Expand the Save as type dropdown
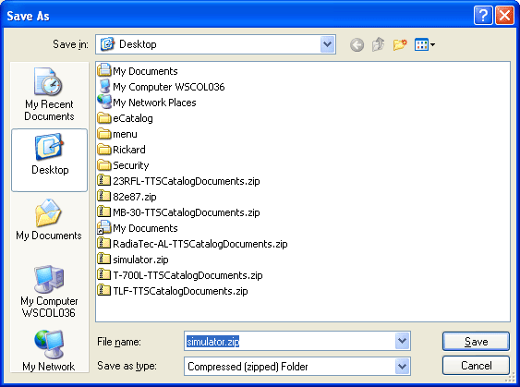The image size is (520, 387). [x=403, y=366]
